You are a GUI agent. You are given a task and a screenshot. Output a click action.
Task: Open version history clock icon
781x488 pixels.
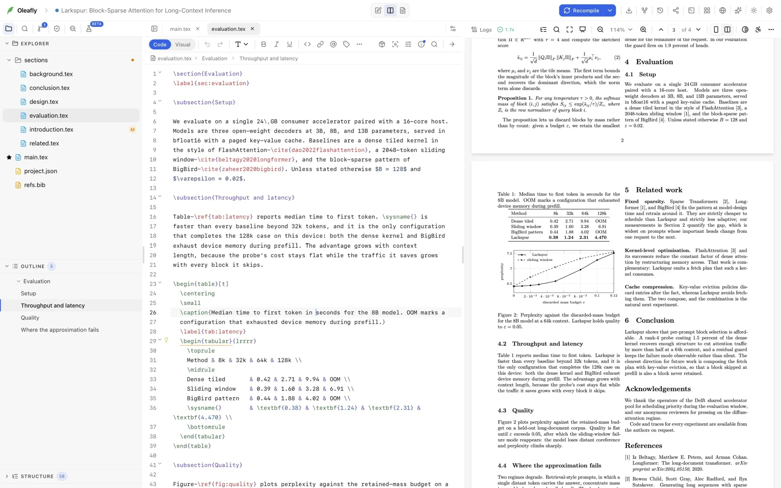(660, 10)
